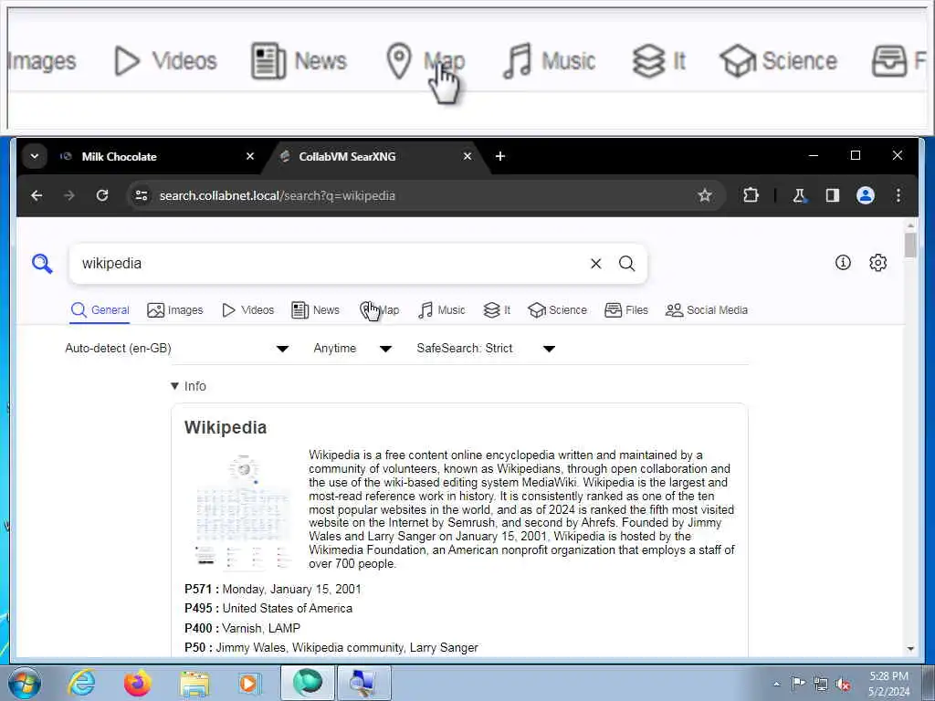The width and height of the screenshot is (935, 701).
Task: Open the browser extensions puzzle icon
Action: pyautogui.click(x=751, y=195)
